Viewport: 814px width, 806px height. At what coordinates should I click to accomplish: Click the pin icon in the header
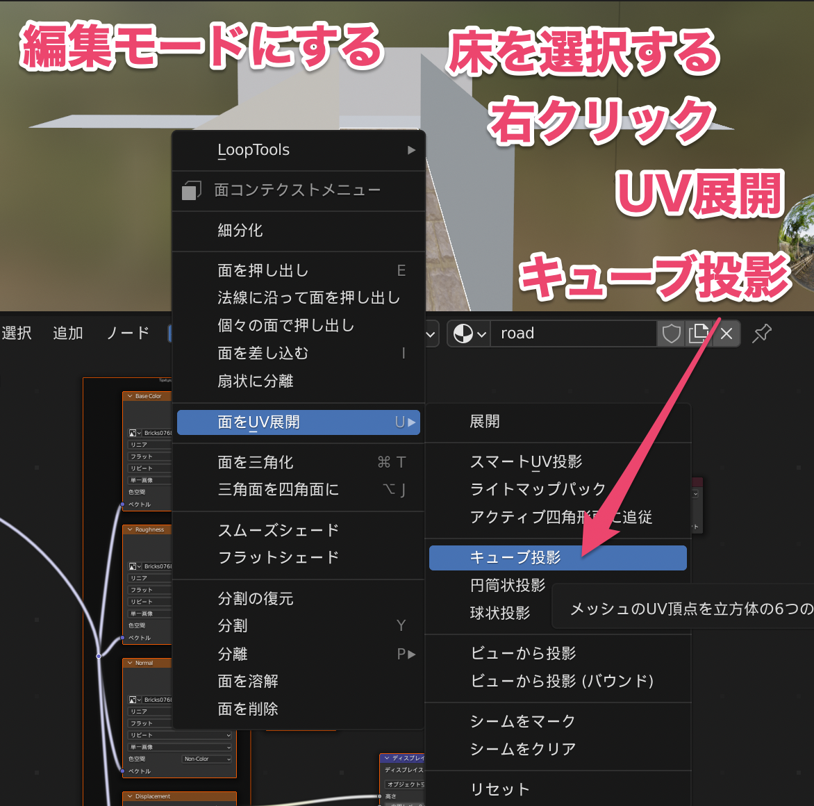[762, 334]
